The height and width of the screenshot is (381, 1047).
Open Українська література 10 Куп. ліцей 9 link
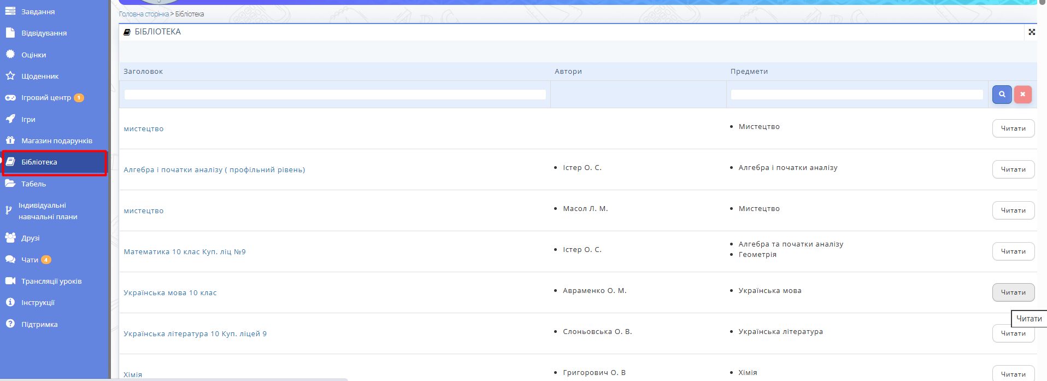point(195,334)
